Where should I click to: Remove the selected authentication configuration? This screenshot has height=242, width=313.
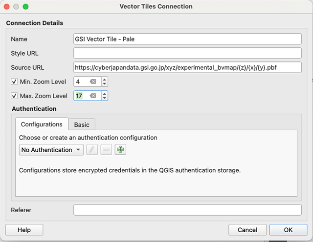(x=106, y=149)
